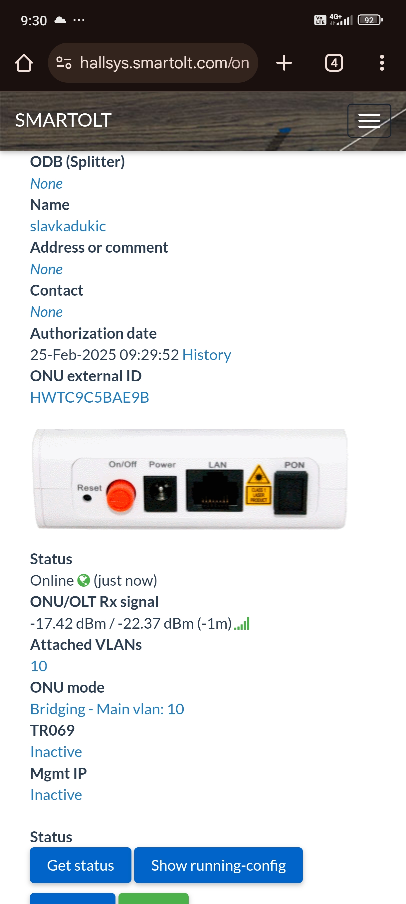Edit the ODB Splitter None value
This screenshot has height=904, width=406.
coord(46,184)
